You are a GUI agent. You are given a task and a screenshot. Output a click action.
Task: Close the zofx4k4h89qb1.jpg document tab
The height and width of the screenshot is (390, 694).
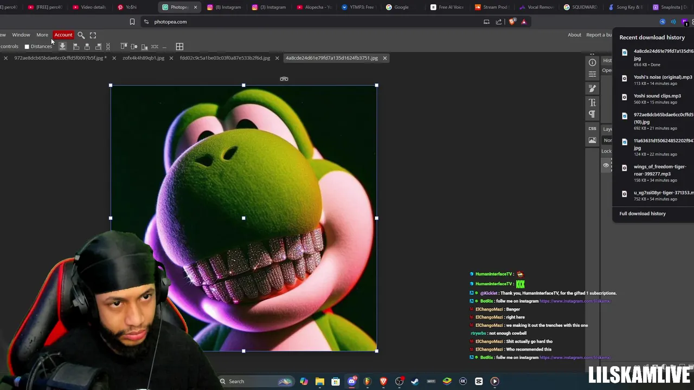[171, 58]
